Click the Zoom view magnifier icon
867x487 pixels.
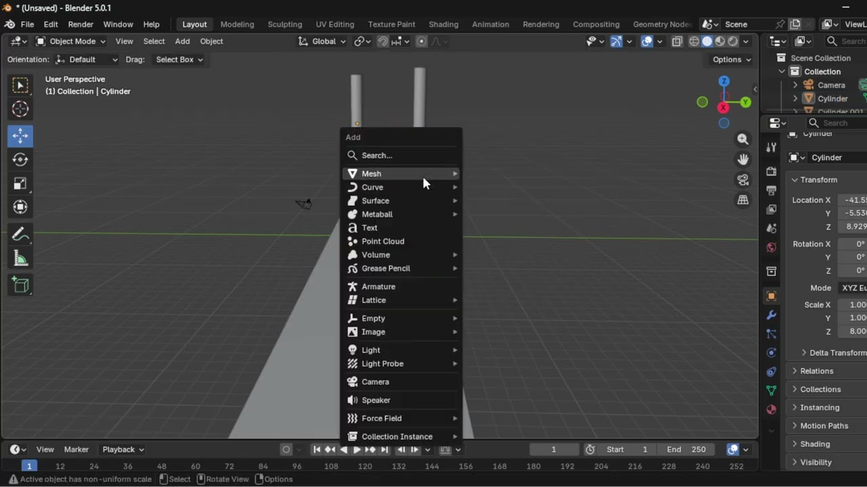coord(743,139)
